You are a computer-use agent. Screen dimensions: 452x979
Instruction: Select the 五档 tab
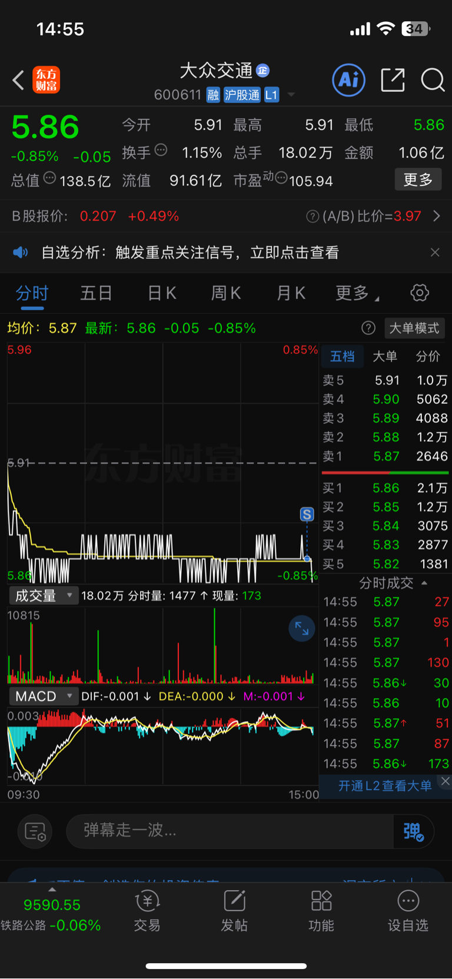(x=342, y=356)
